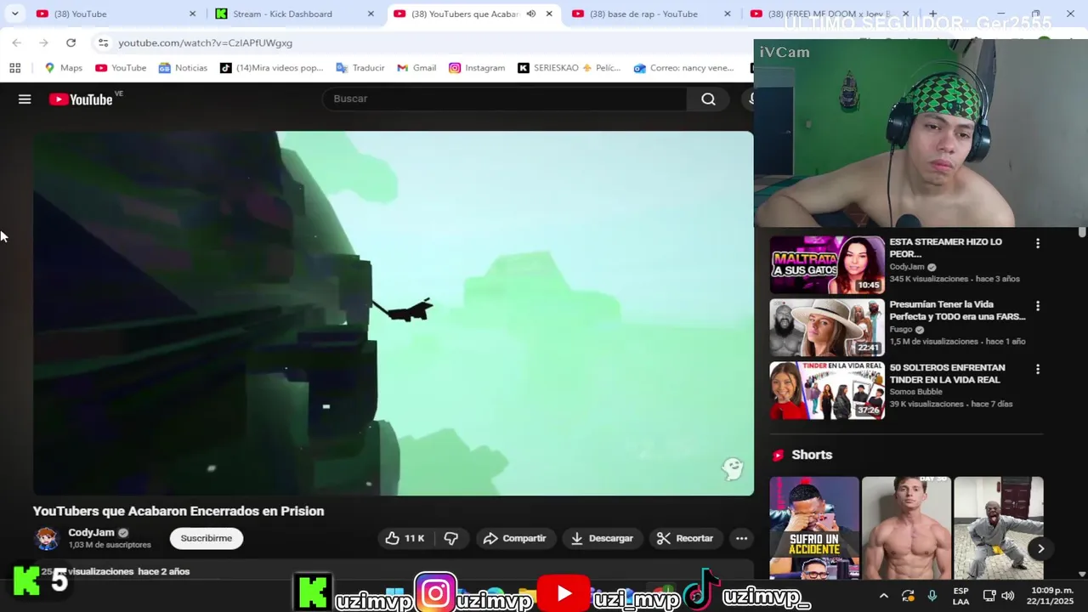Open the Mira videos pop bookmark
The image size is (1088, 612).
(272, 68)
